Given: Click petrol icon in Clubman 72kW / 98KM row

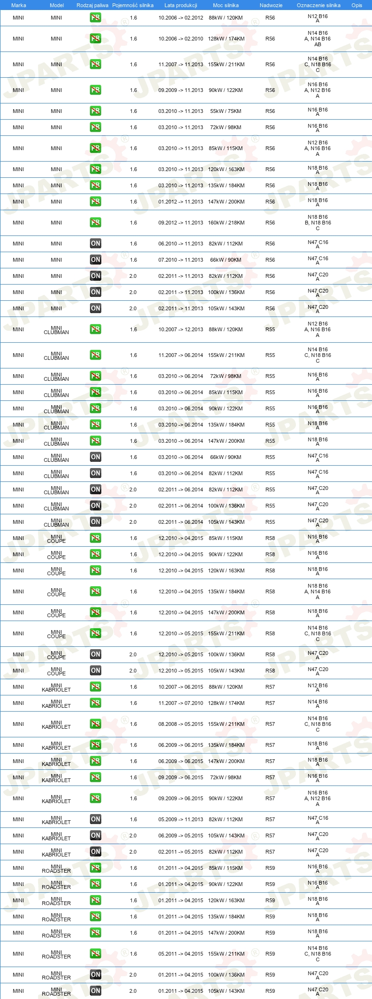Looking at the screenshot, I should [x=96, y=376].
